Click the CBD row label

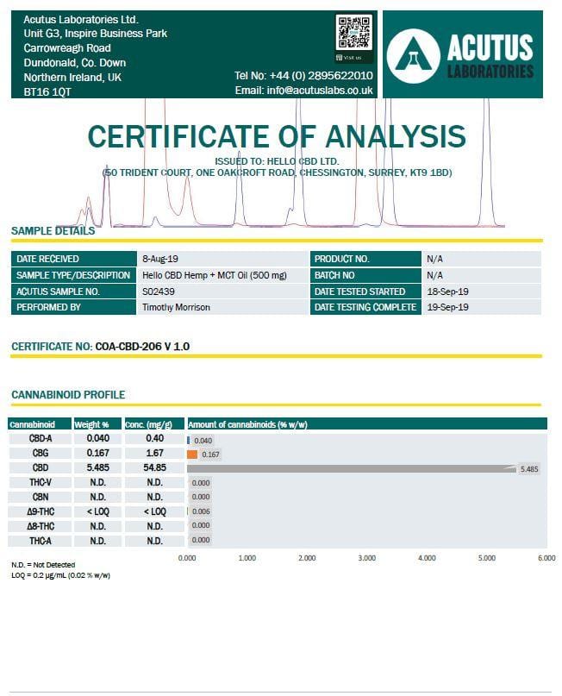[41, 467]
